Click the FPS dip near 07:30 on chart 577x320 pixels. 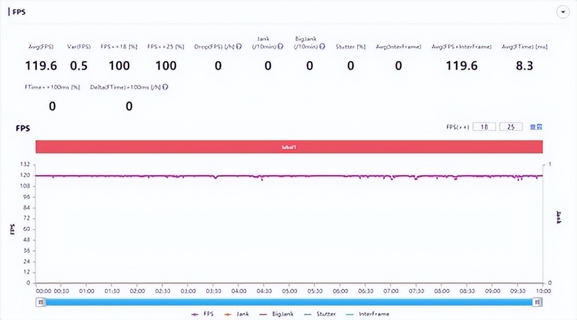pyautogui.click(x=416, y=178)
